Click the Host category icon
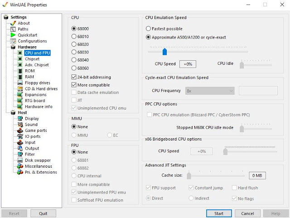Image resolution: width=290 pixels, height=218 pixels. [x=13, y=112]
